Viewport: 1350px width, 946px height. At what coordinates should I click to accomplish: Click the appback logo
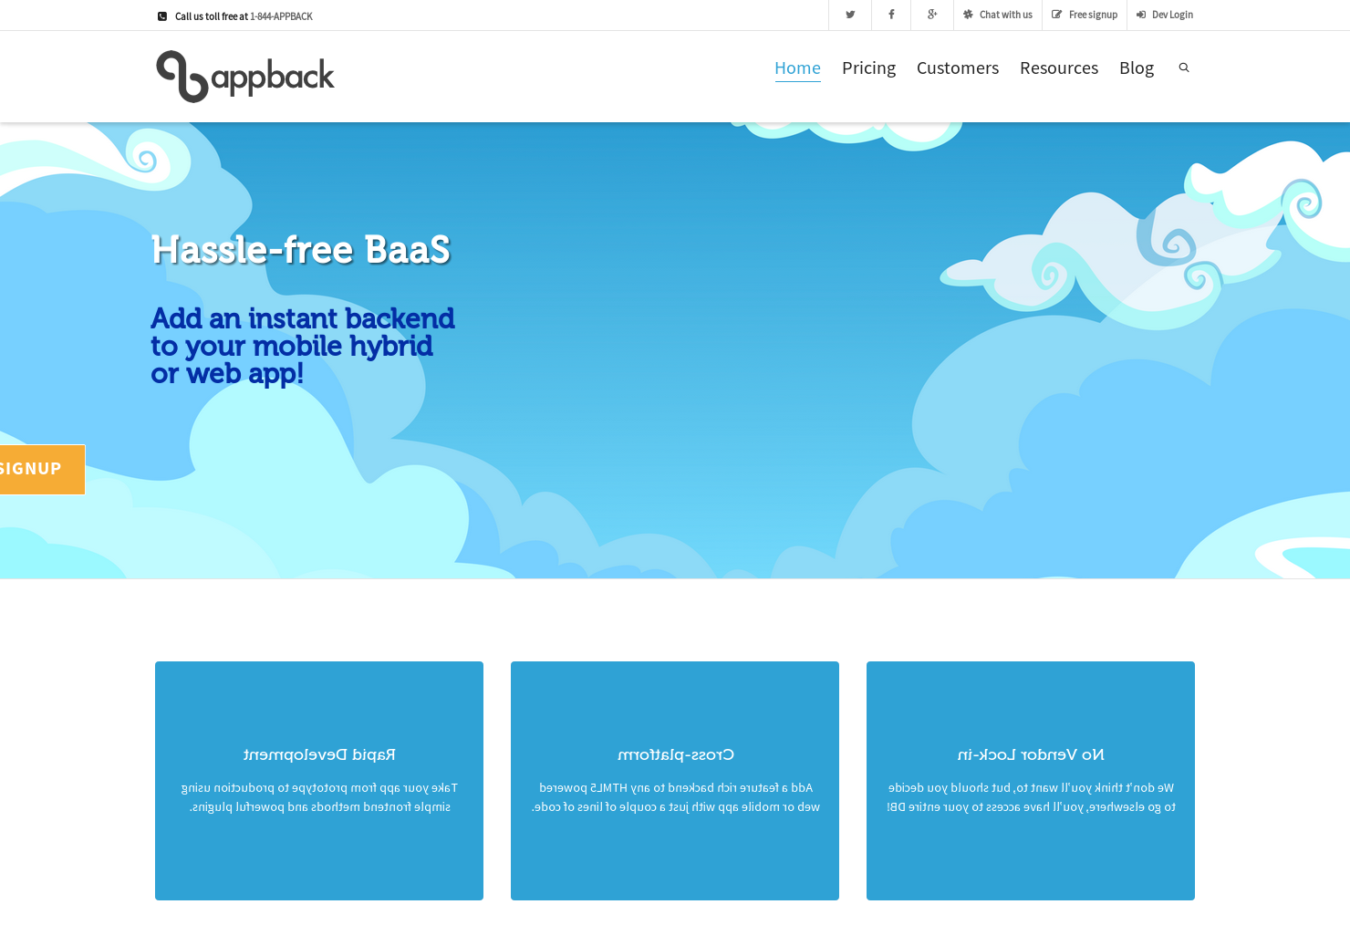[244, 77]
